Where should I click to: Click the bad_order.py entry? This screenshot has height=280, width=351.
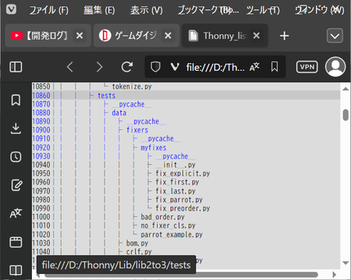tap(162, 217)
